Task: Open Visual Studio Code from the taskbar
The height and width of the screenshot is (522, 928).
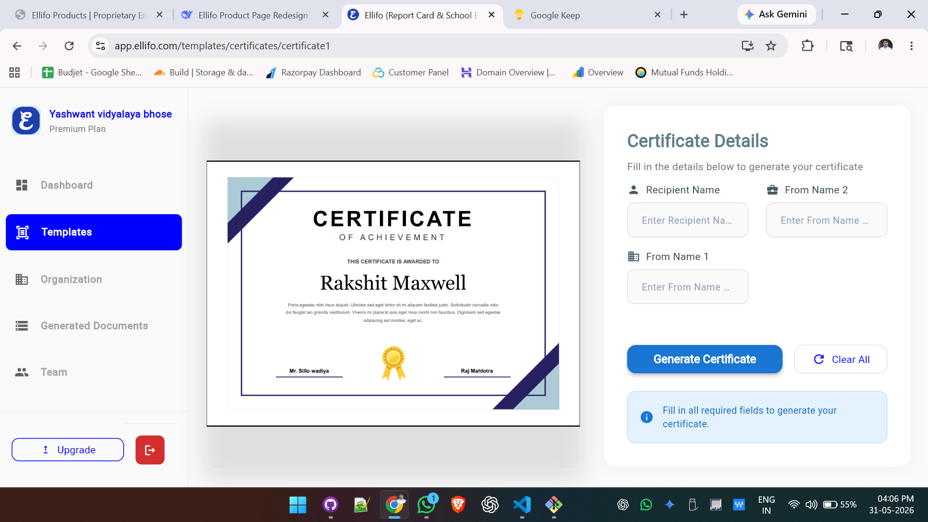Action: [x=522, y=505]
